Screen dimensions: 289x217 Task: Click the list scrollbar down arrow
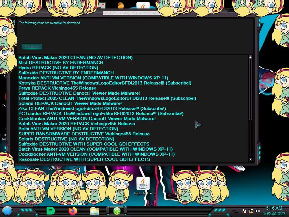(250, 159)
